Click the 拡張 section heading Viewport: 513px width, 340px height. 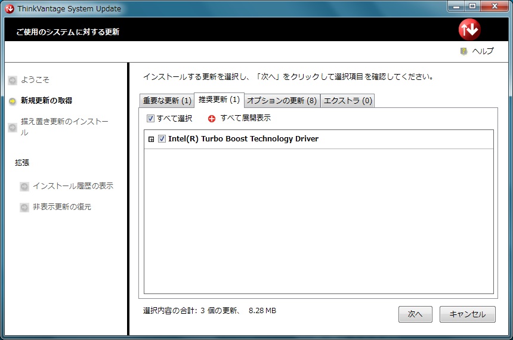click(22, 163)
